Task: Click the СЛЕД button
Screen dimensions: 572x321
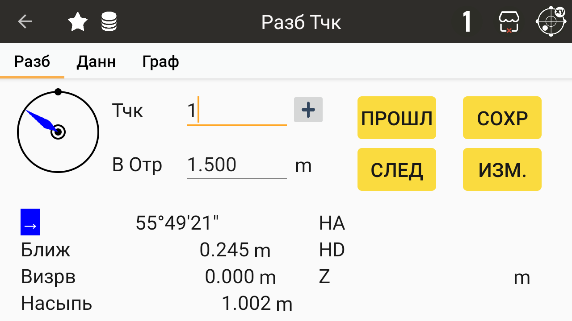Action: pyautogui.click(x=397, y=169)
